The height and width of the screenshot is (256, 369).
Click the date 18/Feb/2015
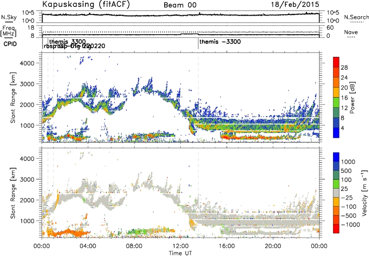click(x=295, y=4)
